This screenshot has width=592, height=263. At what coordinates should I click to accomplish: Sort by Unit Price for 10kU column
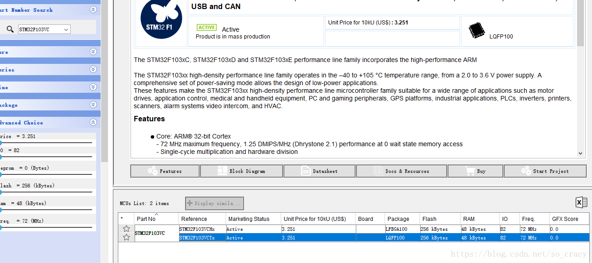click(x=318, y=219)
